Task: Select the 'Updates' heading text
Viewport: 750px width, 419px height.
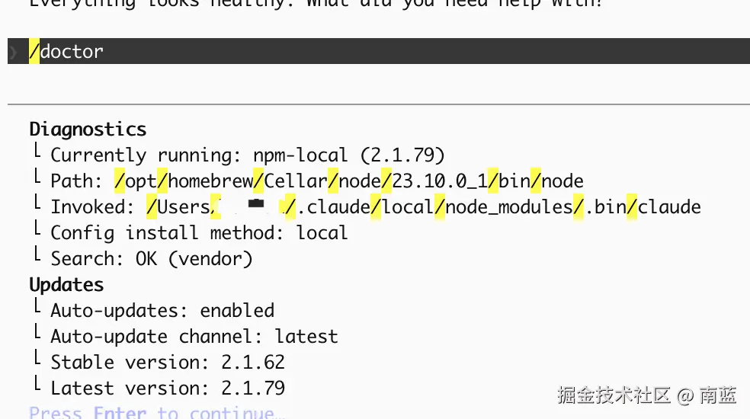Action: pos(66,285)
